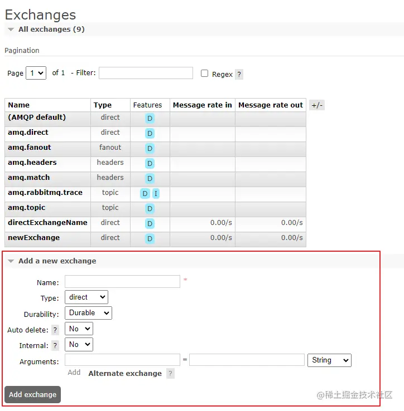
Task: Click the topic type of amq.rabbitmq.trace
Action: (110, 192)
